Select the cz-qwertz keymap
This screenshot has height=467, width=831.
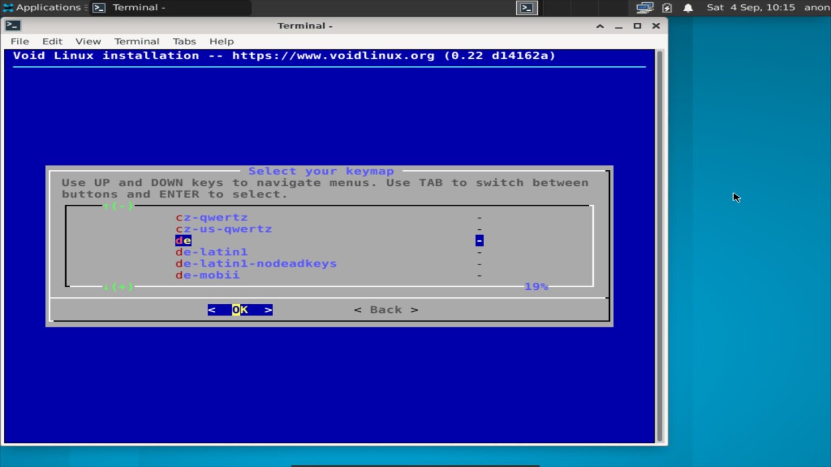point(212,217)
